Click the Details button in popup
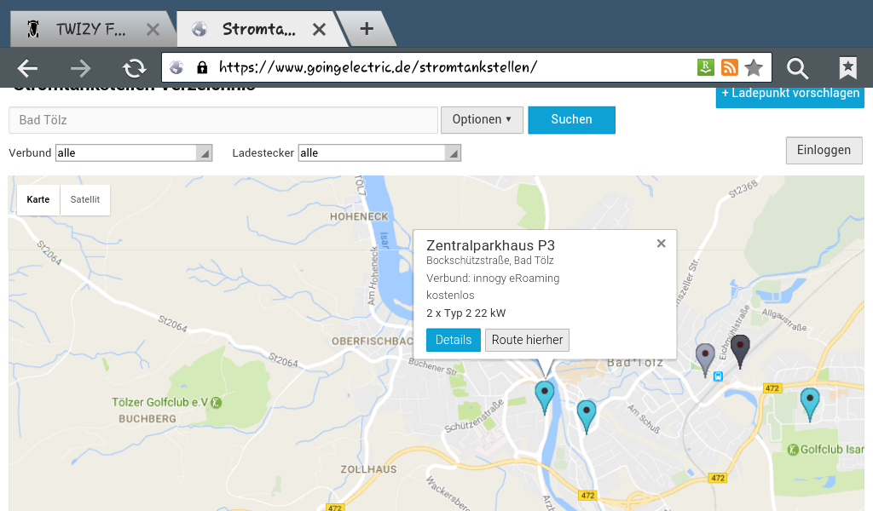This screenshot has height=511, width=873. (x=453, y=340)
